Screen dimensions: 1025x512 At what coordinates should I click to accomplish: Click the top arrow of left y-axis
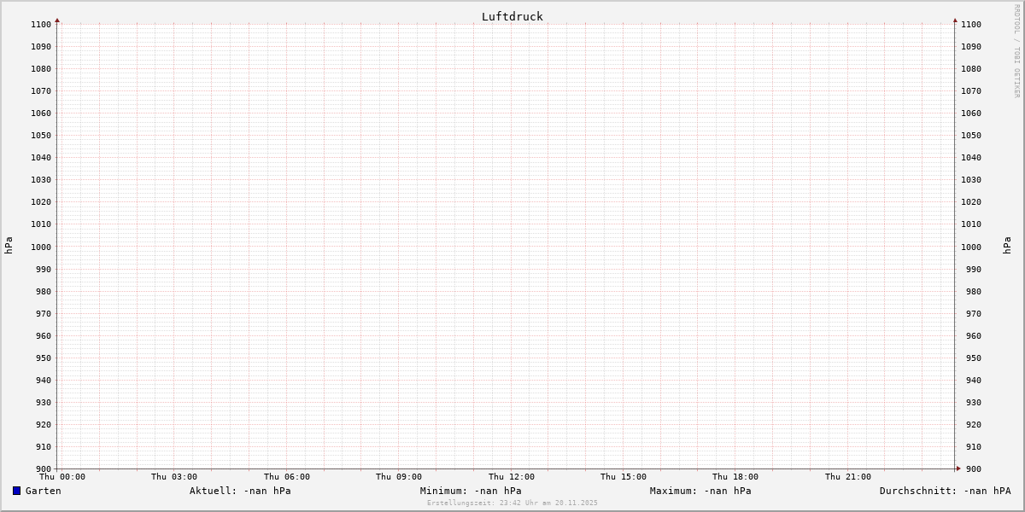[57, 20]
